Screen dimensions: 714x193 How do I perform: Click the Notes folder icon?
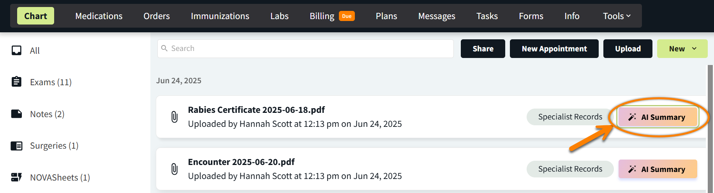point(16,114)
